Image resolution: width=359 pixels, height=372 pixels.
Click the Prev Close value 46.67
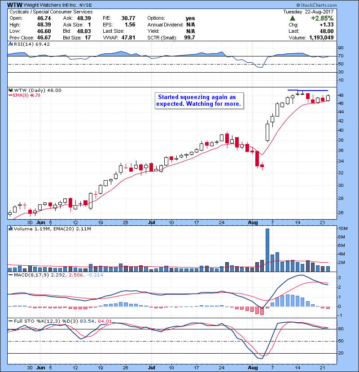(44, 38)
